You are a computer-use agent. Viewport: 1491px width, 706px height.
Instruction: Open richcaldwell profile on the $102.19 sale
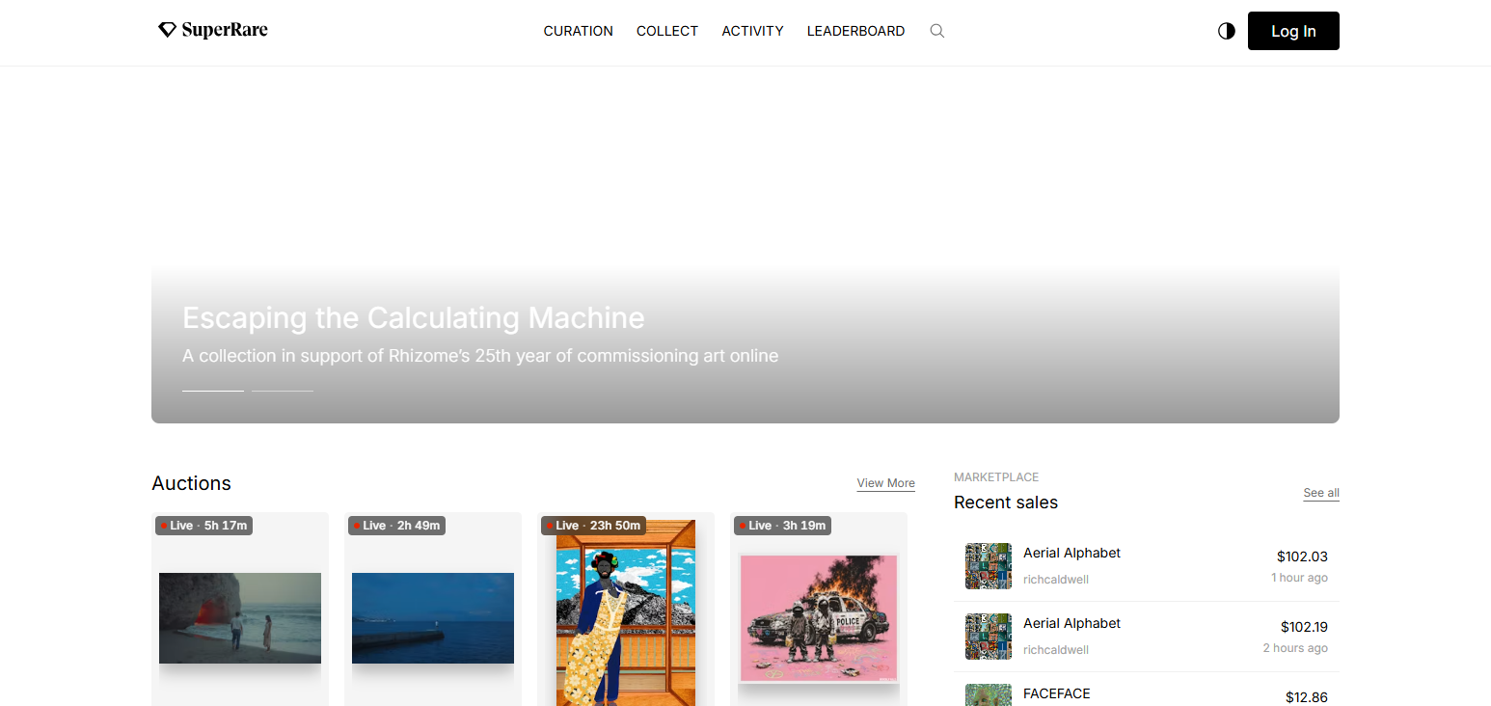1056,650
